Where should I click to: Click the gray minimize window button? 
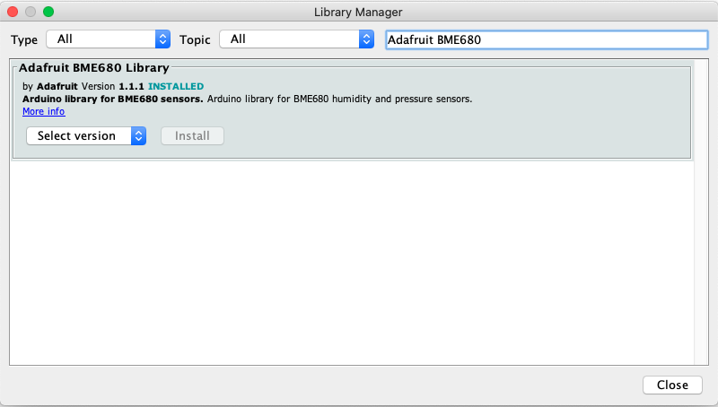click(31, 12)
